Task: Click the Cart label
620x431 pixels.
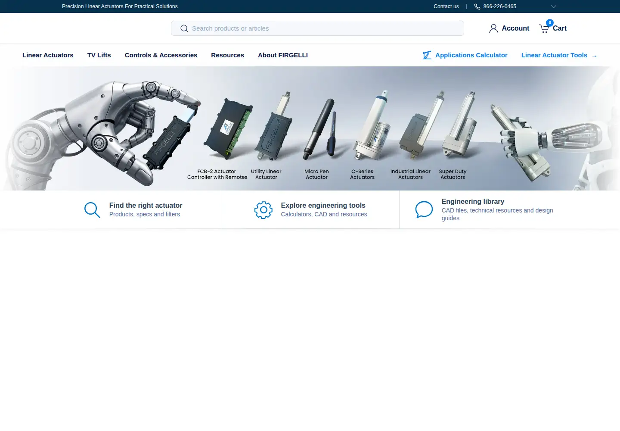Action: [560, 28]
